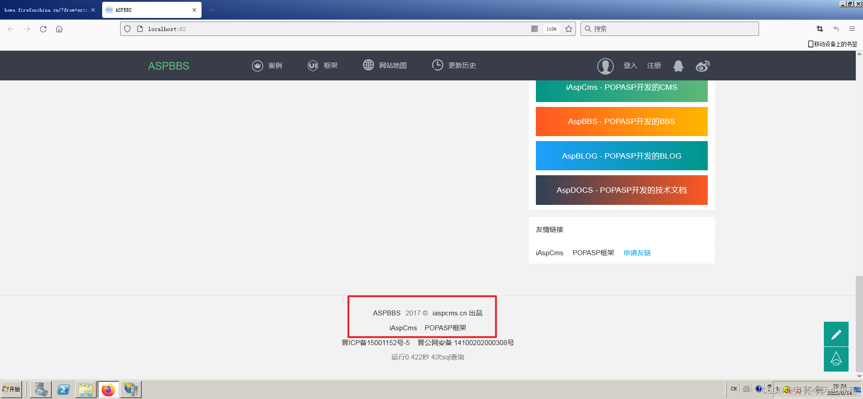Click the 注册 register link
This screenshot has height=399, width=863.
(x=654, y=66)
